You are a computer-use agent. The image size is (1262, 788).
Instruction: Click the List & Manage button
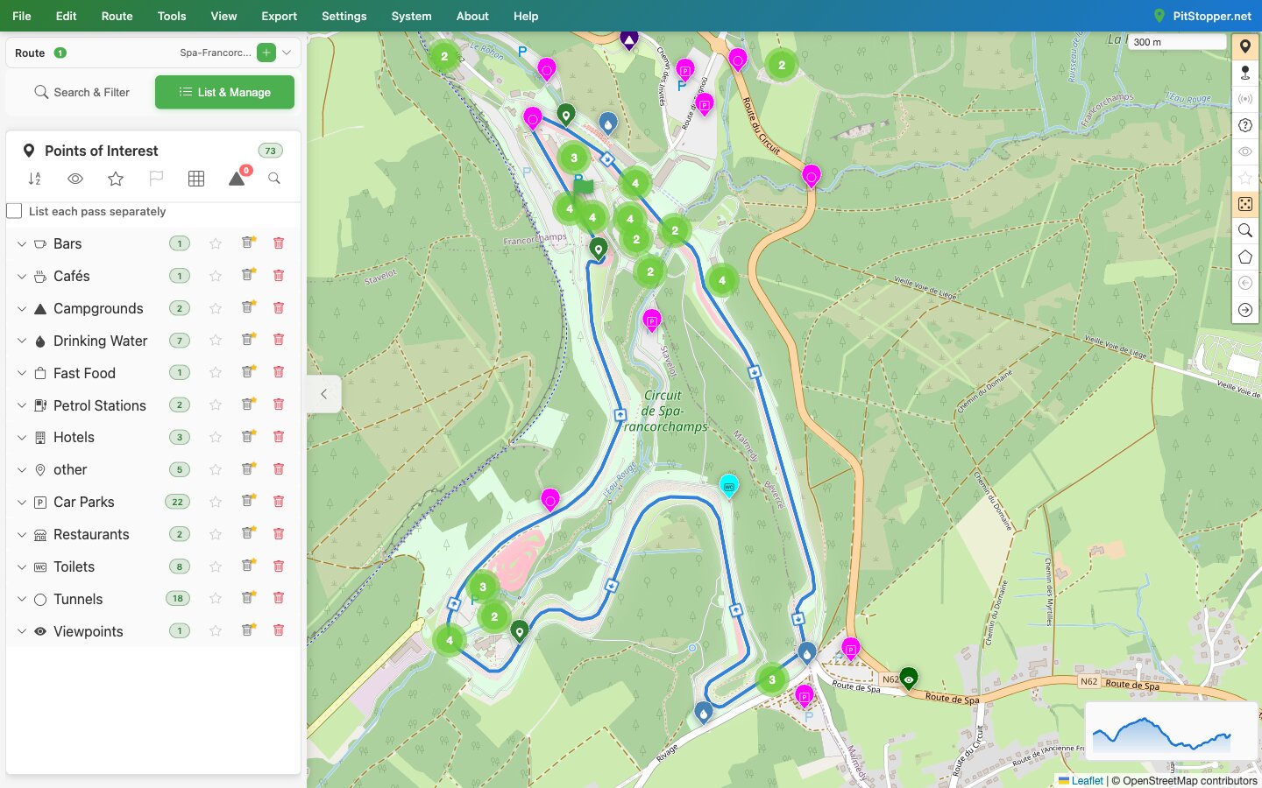tap(224, 92)
